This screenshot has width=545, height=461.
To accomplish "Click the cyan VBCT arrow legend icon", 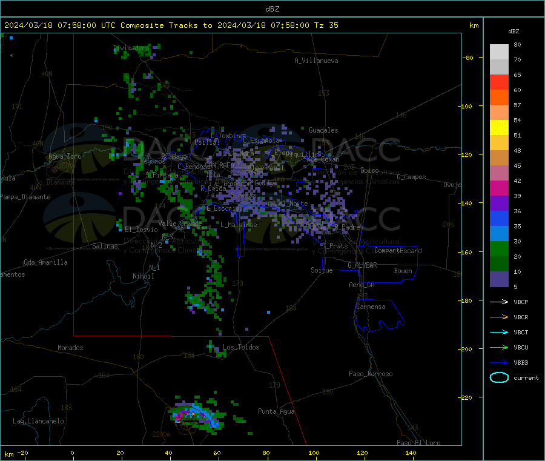I will coord(499,333).
